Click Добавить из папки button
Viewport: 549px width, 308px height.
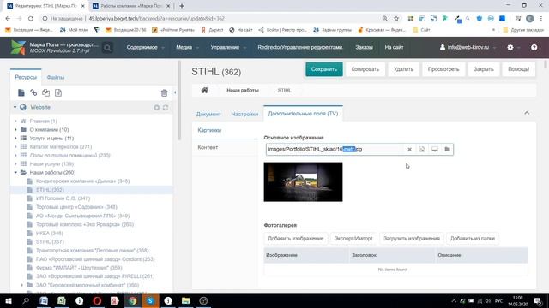pos(473,239)
